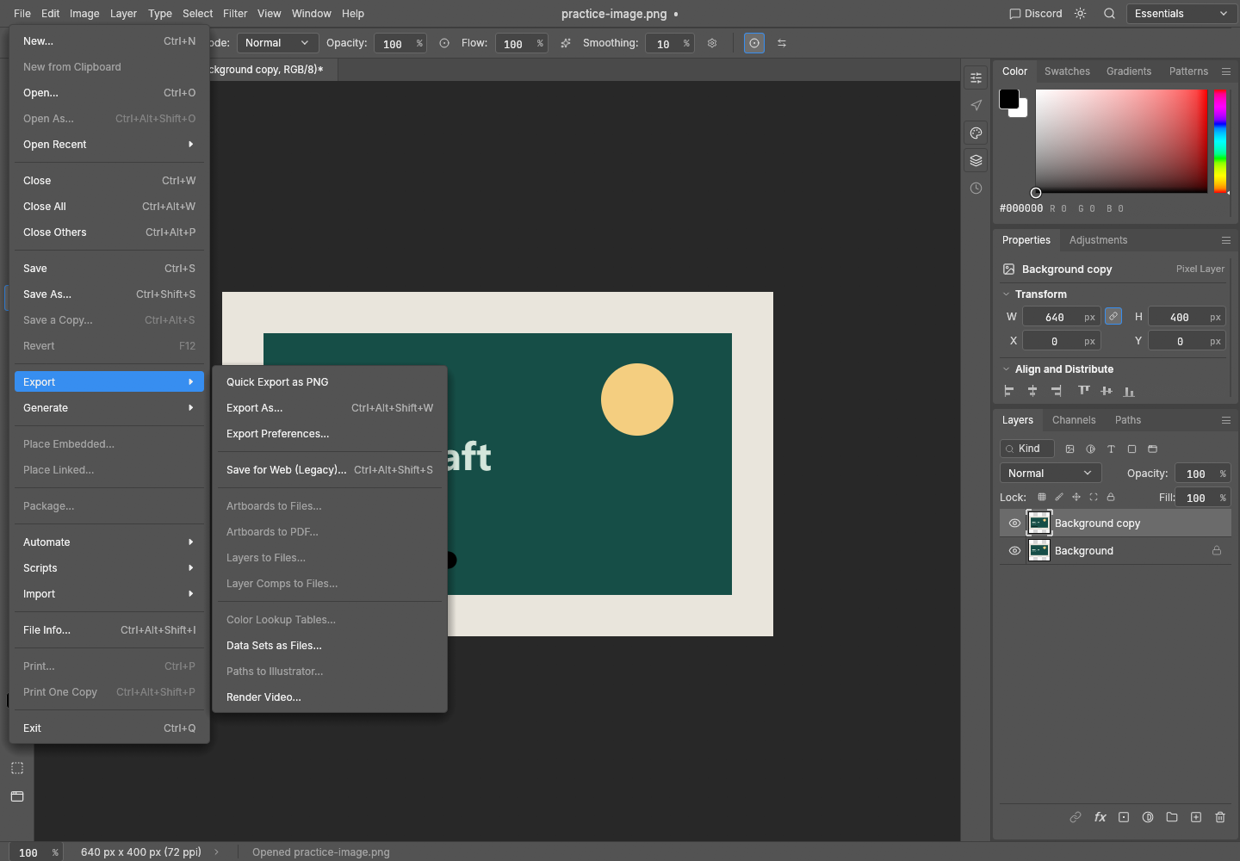
Task: Open the collapsed color palette panel icon
Action: (976, 133)
